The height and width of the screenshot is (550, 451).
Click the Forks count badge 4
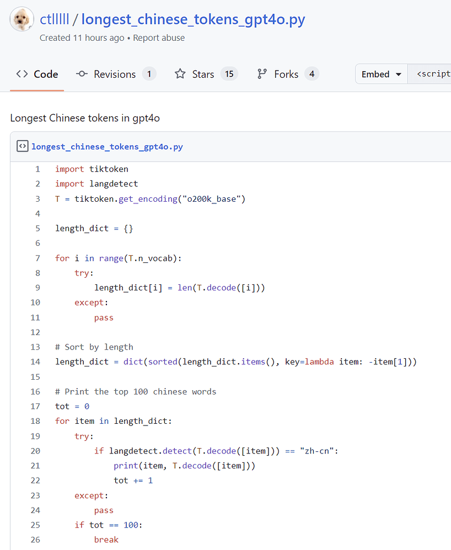click(312, 74)
